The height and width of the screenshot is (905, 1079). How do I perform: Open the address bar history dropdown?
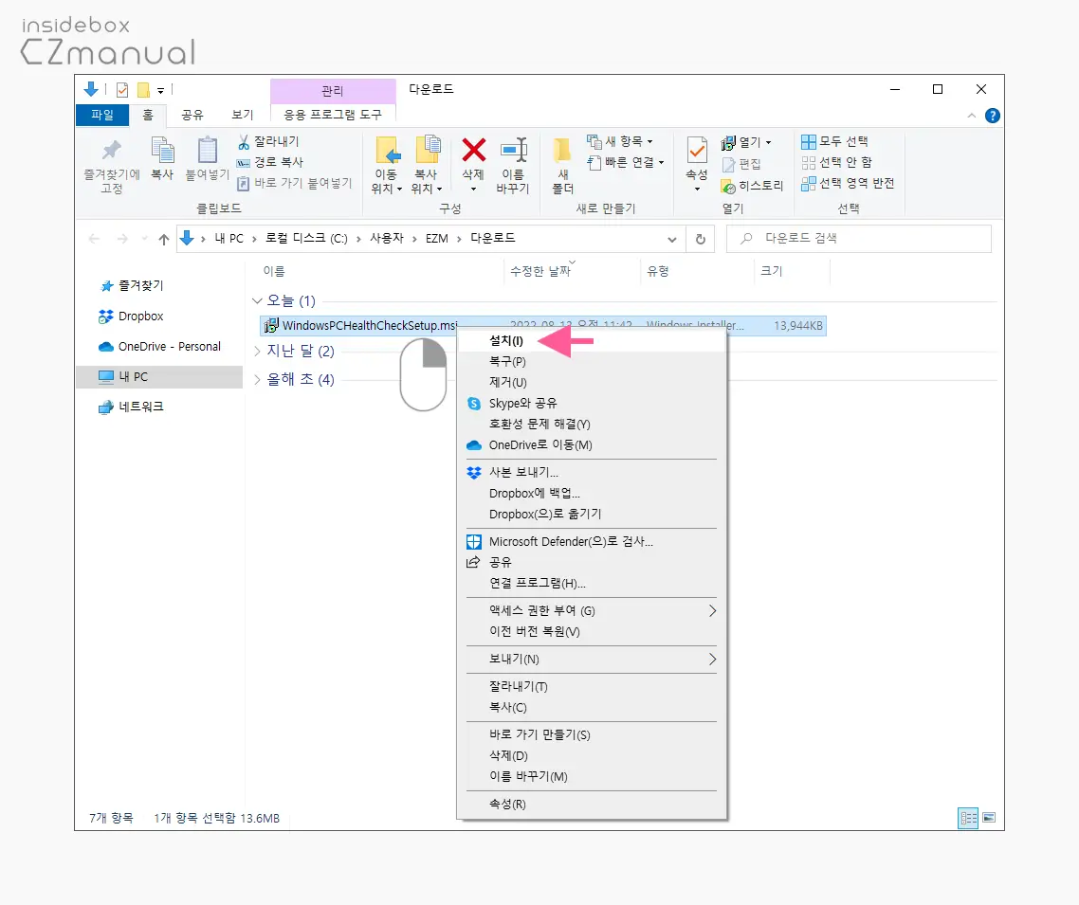coord(671,240)
